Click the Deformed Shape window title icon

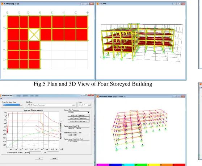[x=98, y=96]
